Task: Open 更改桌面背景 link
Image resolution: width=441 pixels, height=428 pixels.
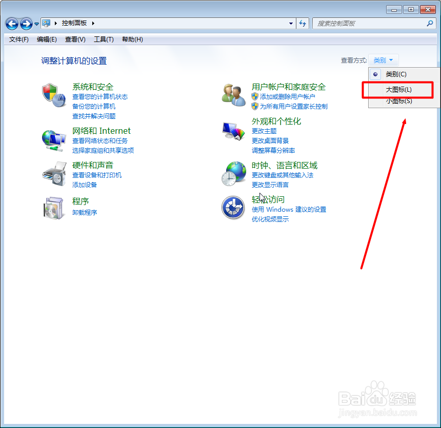Action: (270, 140)
